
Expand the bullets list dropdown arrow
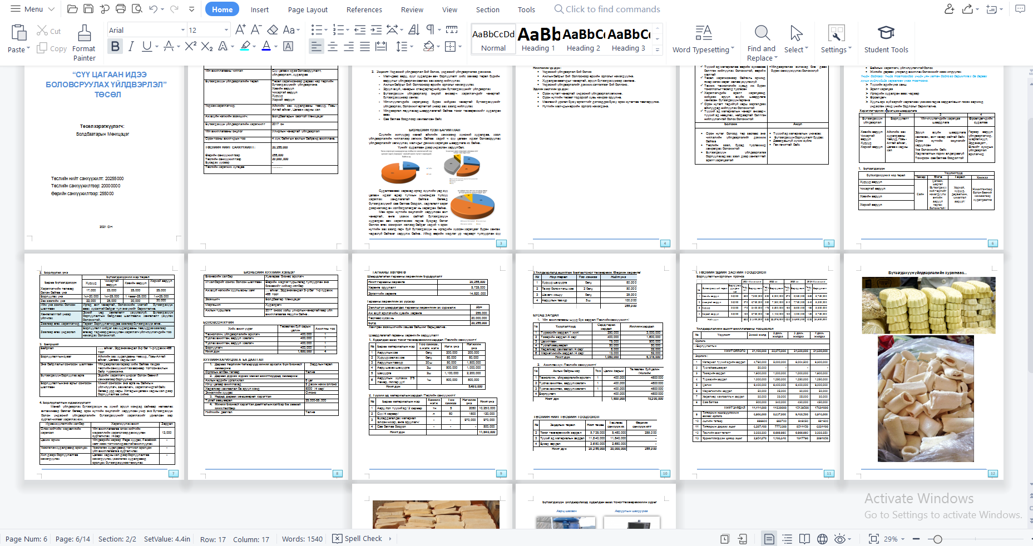325,30
